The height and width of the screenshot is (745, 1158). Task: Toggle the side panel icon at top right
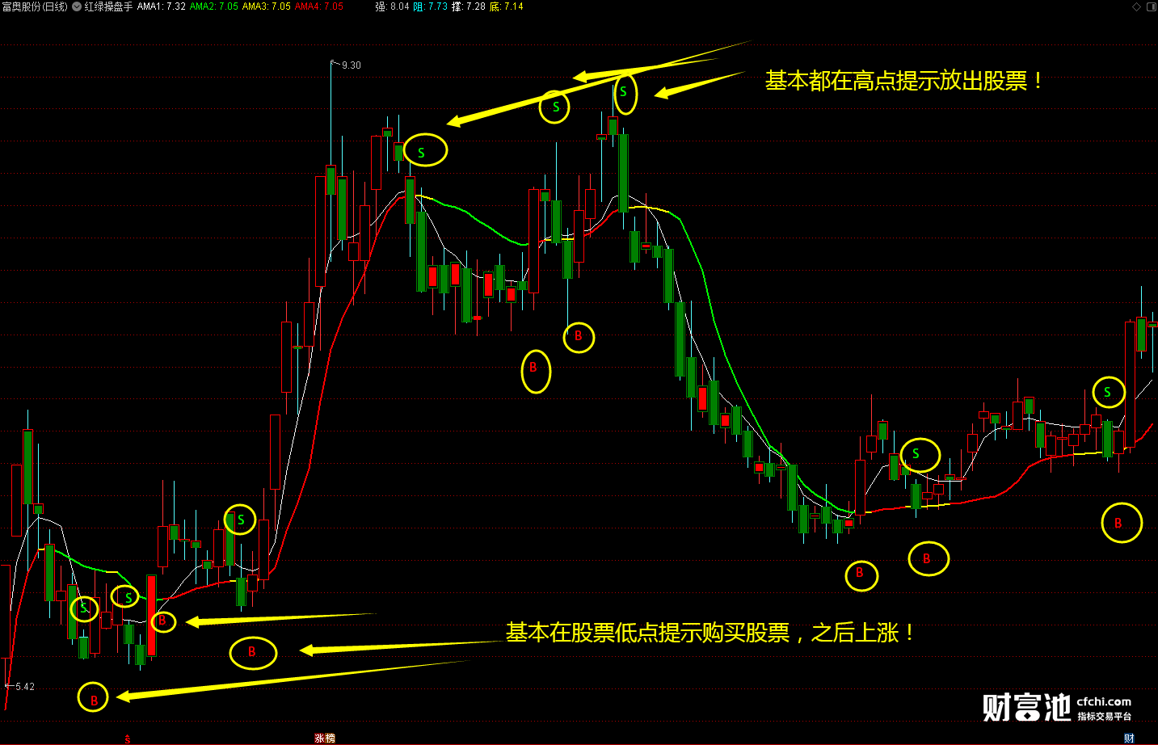pyautogui.click(x=1152, y=6)
